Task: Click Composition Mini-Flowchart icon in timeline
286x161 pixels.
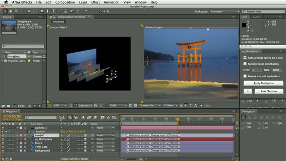Action: click(62, 118)
